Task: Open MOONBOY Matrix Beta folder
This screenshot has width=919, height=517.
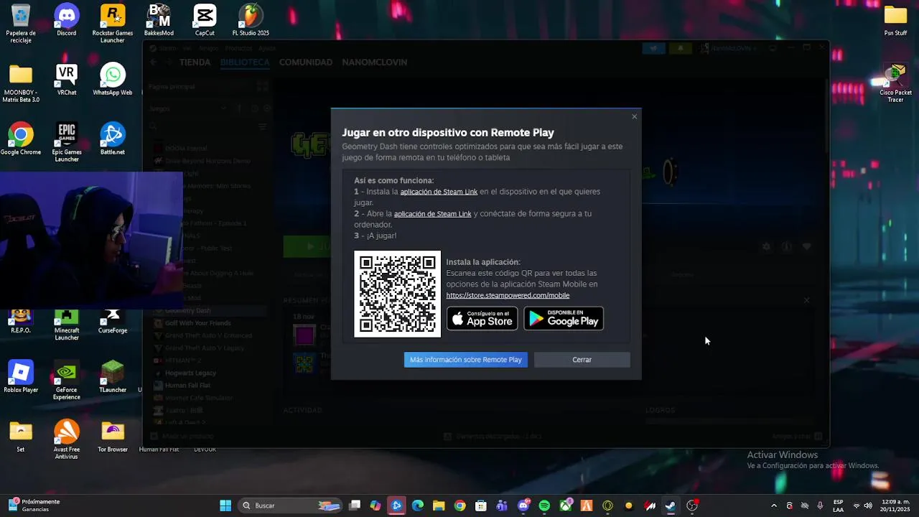Action: (21, 83)
